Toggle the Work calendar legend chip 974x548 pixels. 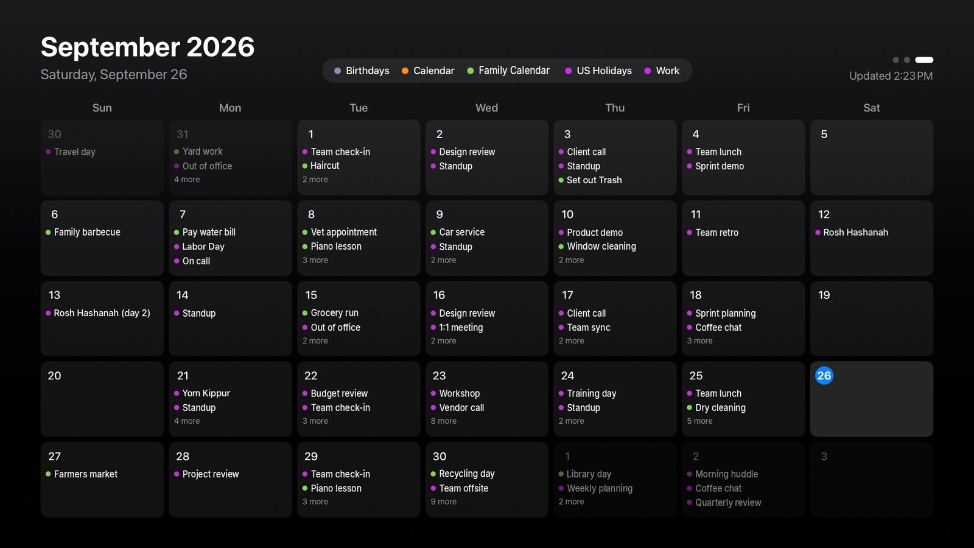click(662, 71)
